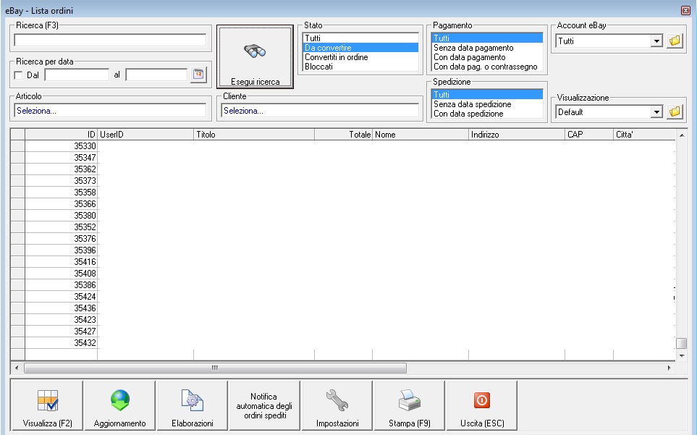Open Elaborazioni document gear button

pyautogui.click(x=192, y=405)
